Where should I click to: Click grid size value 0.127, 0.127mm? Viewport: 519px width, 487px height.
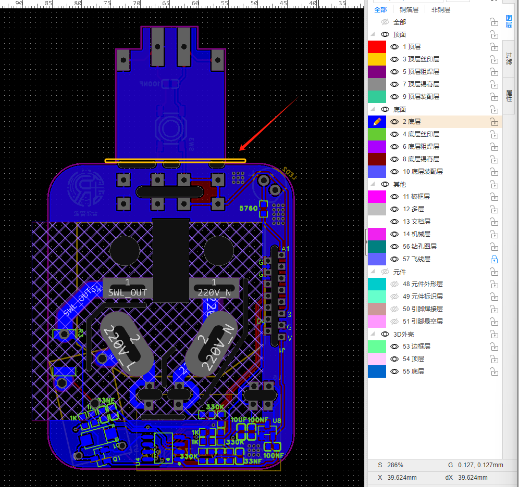480,465
